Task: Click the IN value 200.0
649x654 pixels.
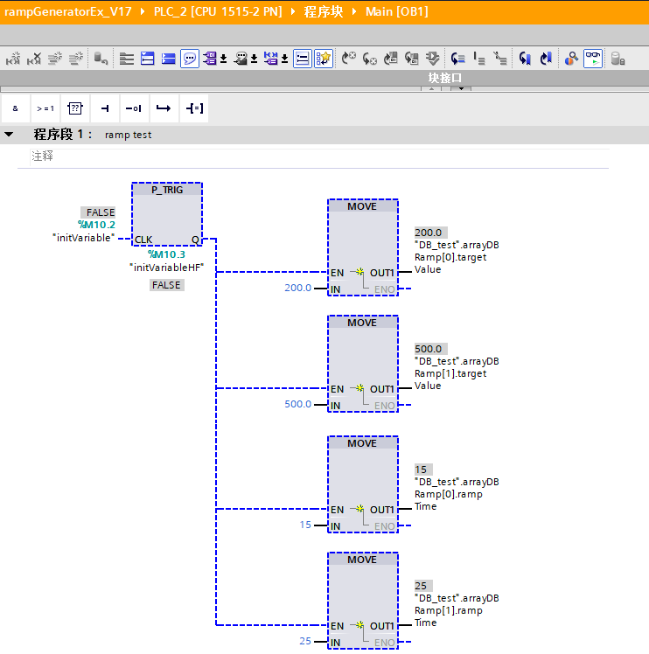Action: [298, 288]
